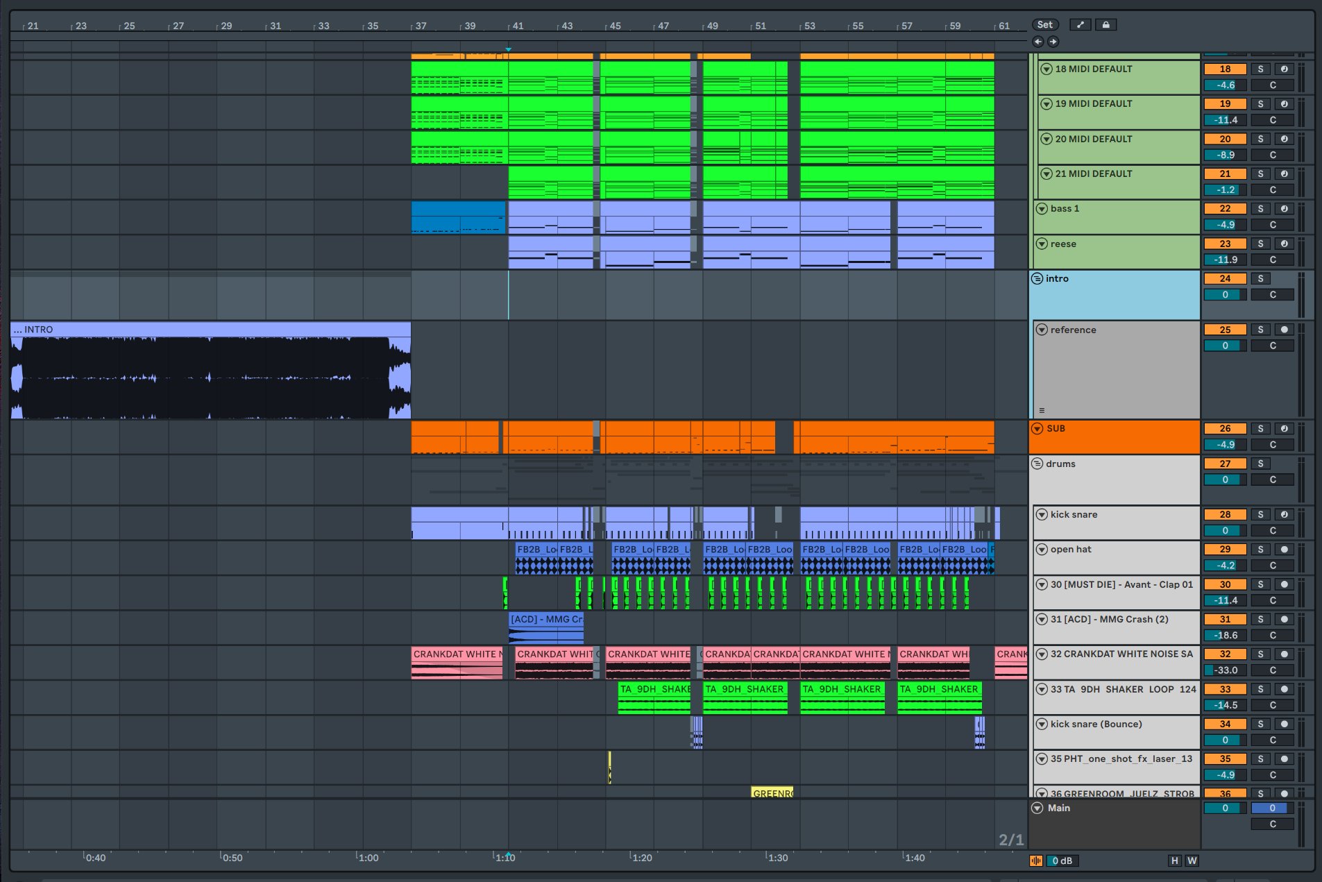Solo the reese track
The width and height of the screenshot is (1322, 882).
pyautogui.click(x=1260, y=244)
